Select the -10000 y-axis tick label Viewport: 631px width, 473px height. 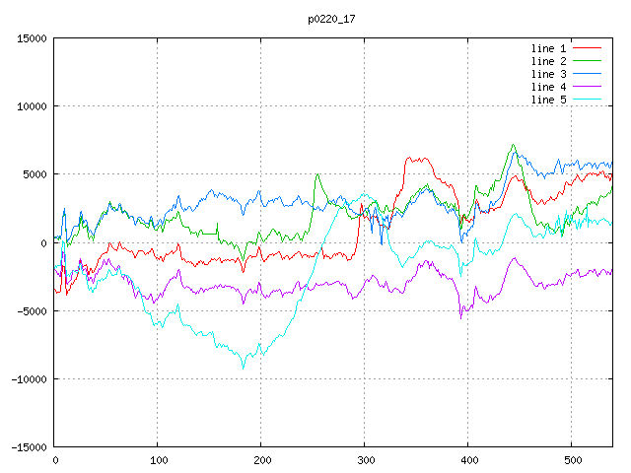28,379
